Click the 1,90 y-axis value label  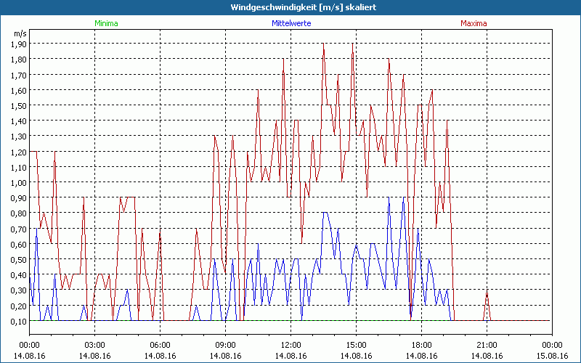pyautogui.click(x=19, y=44)
